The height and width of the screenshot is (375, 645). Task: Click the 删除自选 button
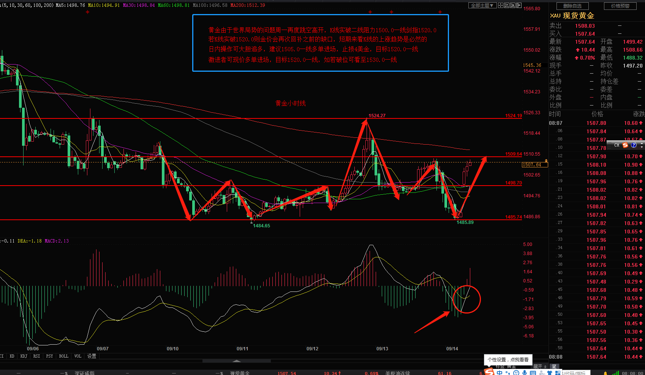coord(572,6)
